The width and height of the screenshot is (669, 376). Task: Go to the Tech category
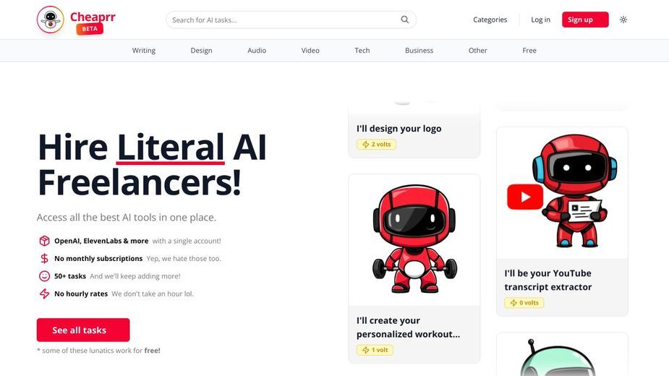tap(362, 51)
